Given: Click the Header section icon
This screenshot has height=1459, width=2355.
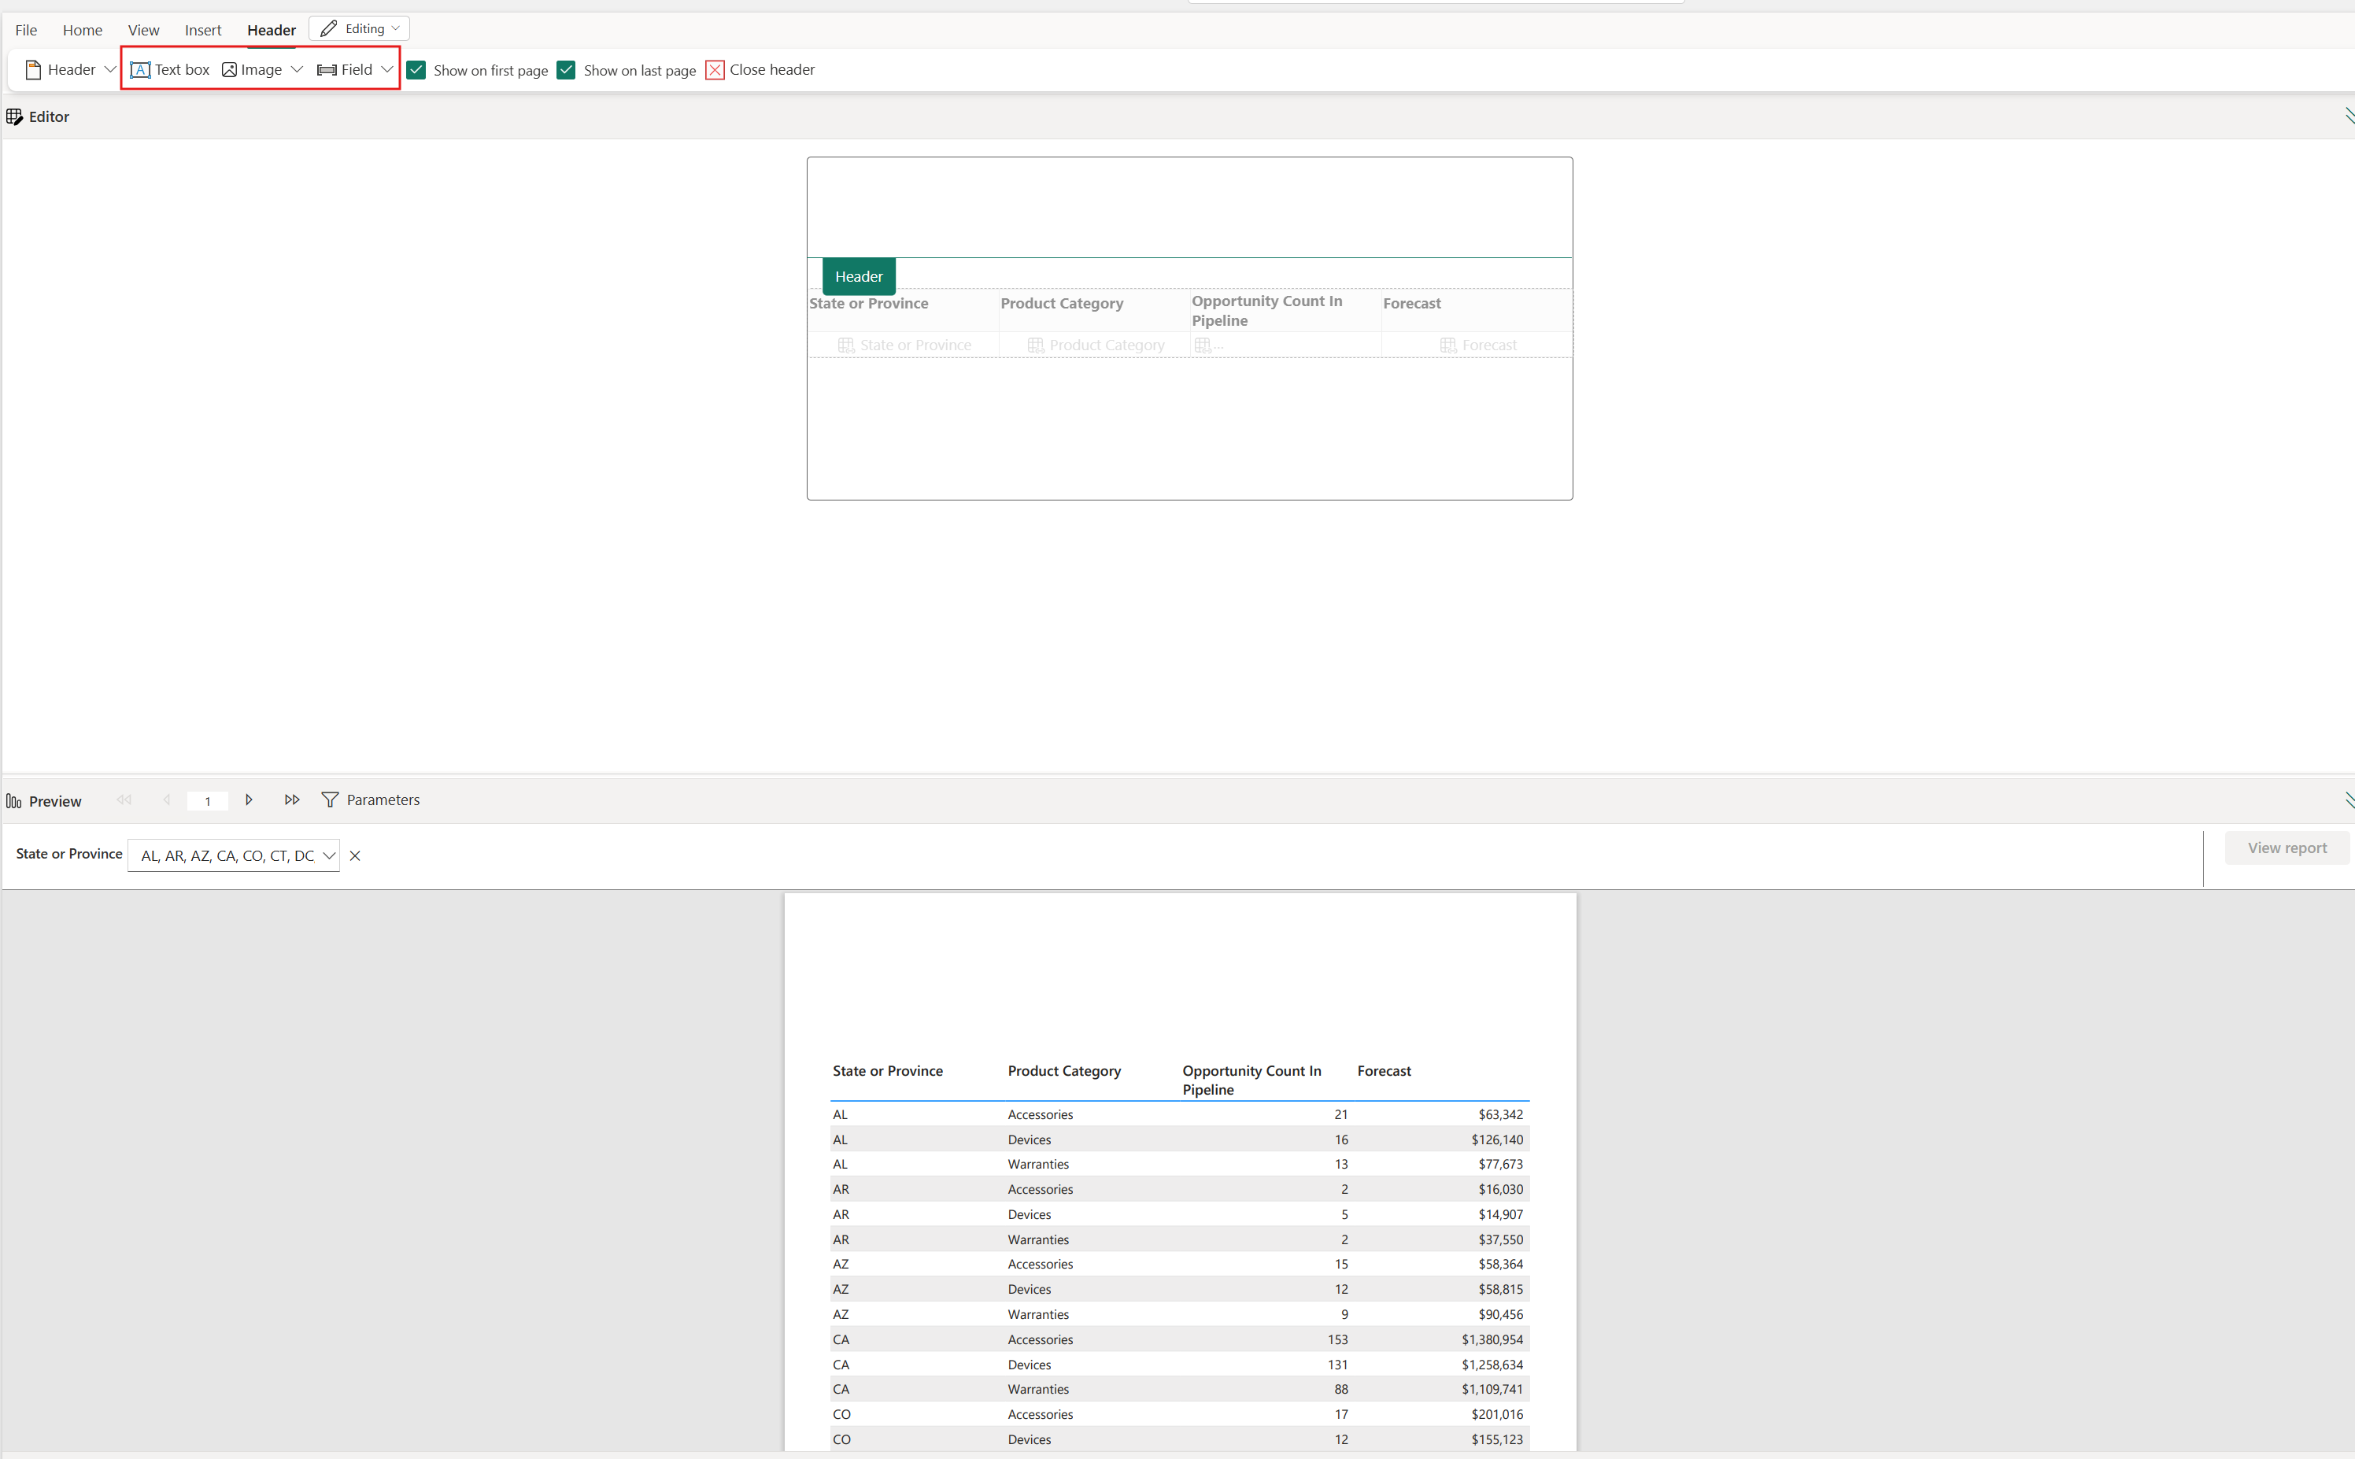Looking at the screenshot, I should coord(34,69).
